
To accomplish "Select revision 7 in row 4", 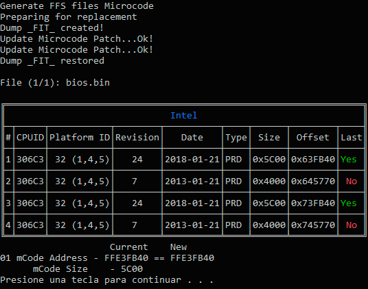I will 135,225.
